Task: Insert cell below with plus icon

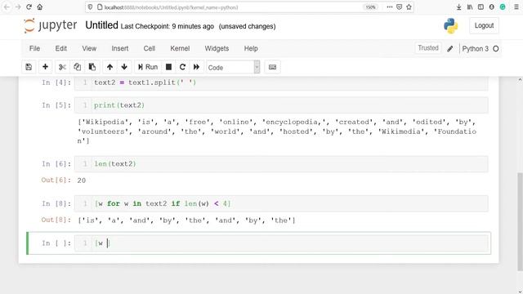Action: pyautogui.click(x=45, y=67)
